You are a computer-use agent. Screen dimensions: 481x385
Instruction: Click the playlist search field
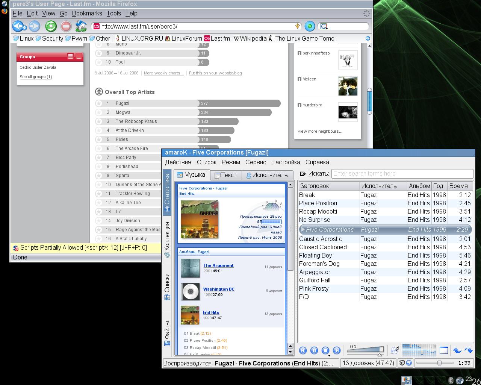(402, 174)
